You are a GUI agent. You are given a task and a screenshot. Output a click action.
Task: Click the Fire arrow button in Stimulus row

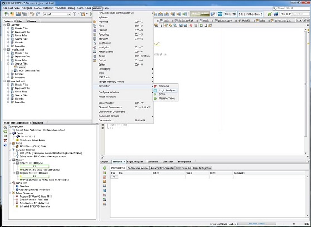click(114, 177)
